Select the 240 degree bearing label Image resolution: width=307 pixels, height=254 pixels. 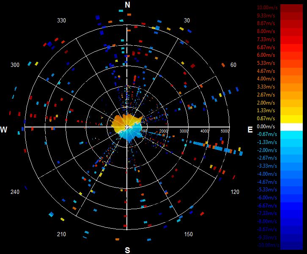pos(15,192)
